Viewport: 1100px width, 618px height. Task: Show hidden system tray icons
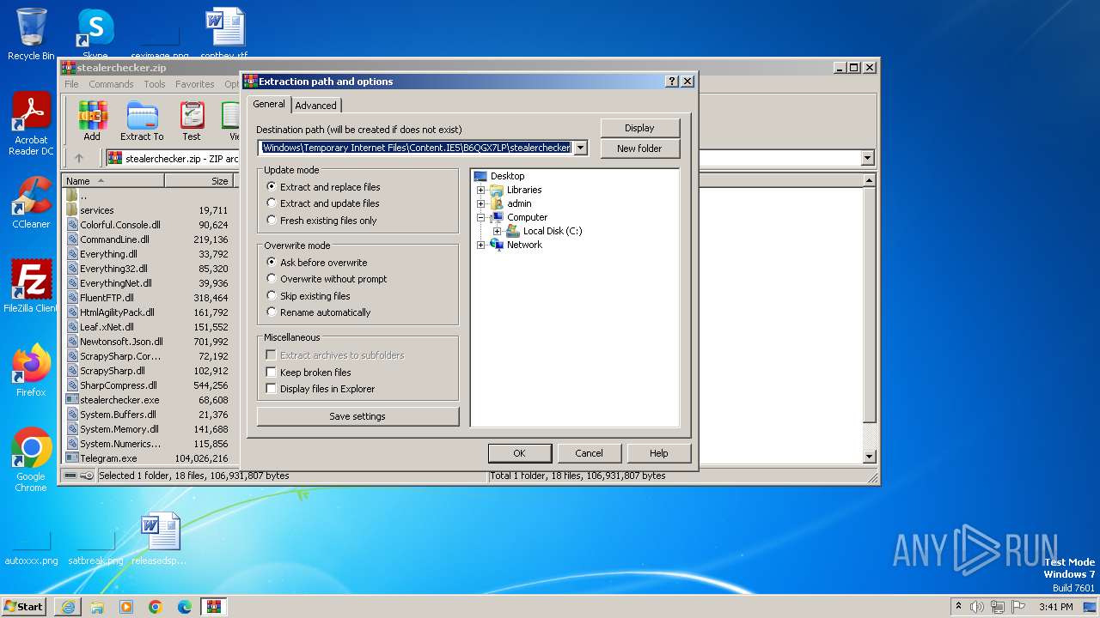[x=958, y=607]
